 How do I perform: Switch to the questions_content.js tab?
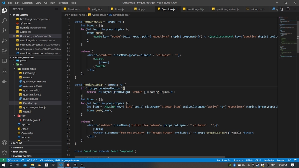point(227,9)
